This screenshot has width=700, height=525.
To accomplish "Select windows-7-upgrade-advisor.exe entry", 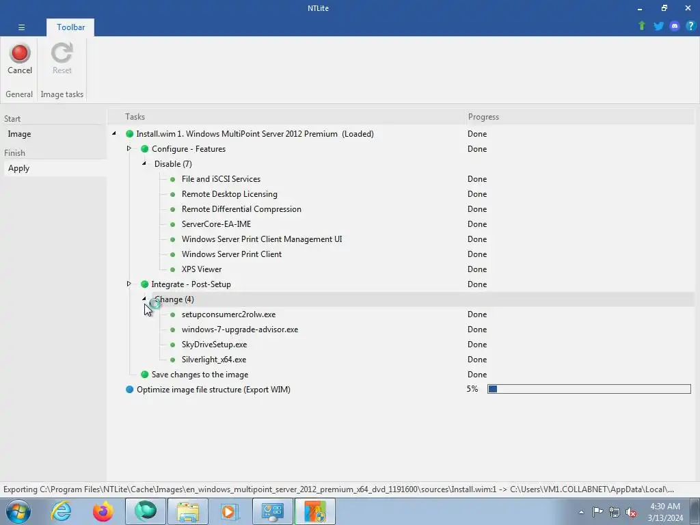I will pyautogui.click(x=240, y=329).
